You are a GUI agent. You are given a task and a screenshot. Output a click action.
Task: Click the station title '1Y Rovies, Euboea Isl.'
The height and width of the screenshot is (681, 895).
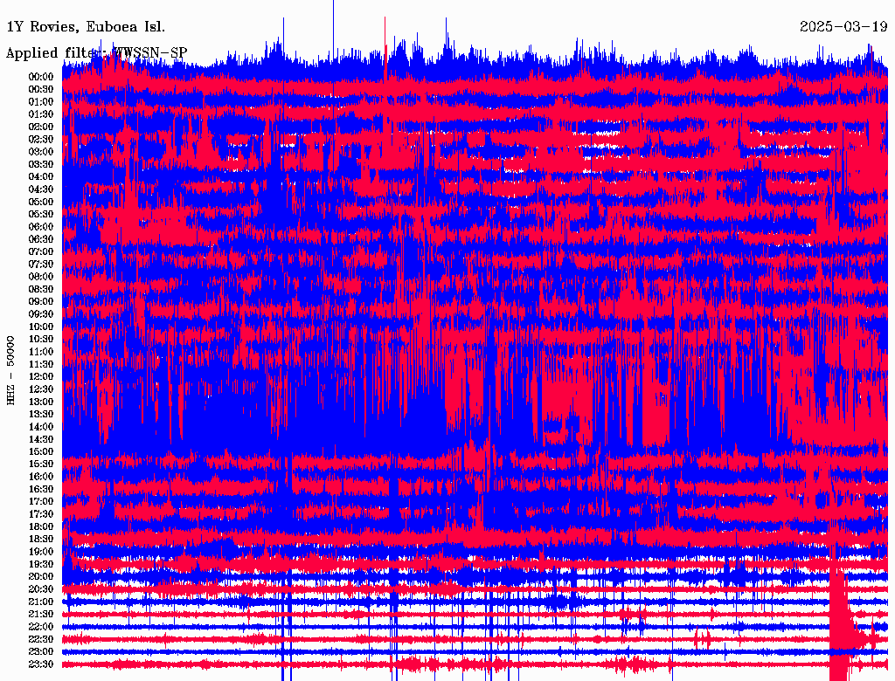[86, 26]
